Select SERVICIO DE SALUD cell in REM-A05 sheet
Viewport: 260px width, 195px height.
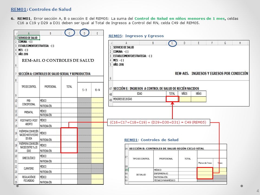pyautogui.click(x=123, y=47)
